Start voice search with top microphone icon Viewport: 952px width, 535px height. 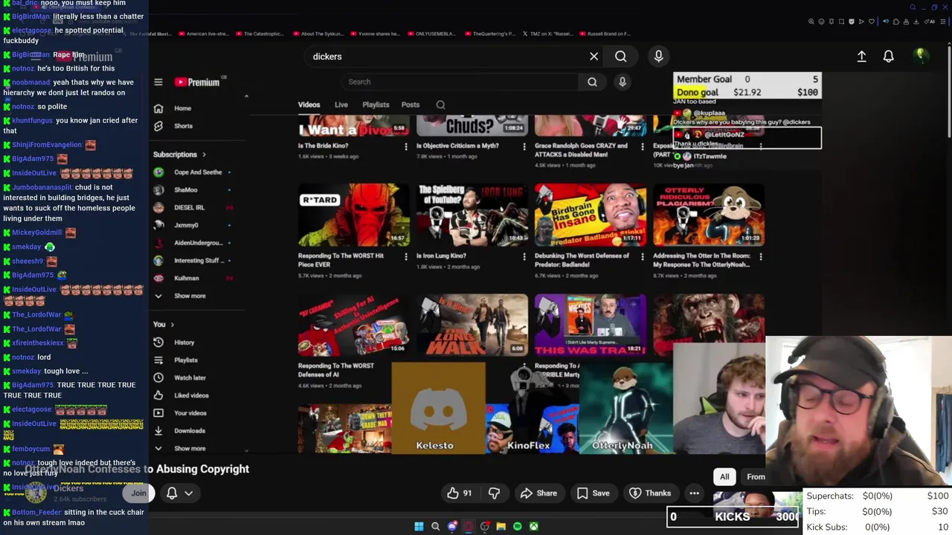point(658,56)
